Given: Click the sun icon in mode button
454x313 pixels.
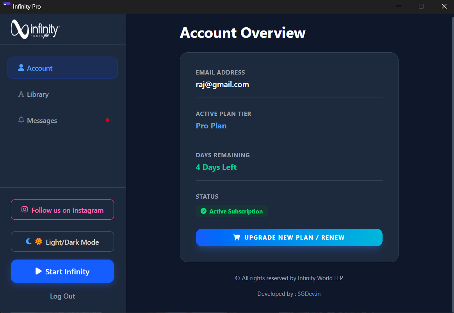Looking at the screenshot, I should coord(39,241).
